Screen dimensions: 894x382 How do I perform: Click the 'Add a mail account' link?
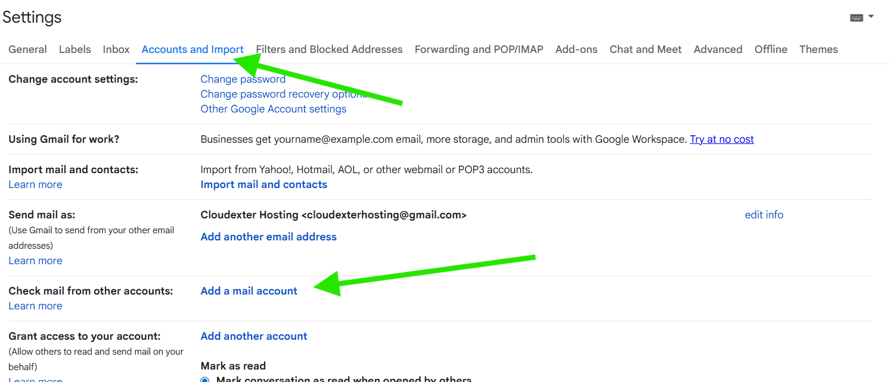249,291
